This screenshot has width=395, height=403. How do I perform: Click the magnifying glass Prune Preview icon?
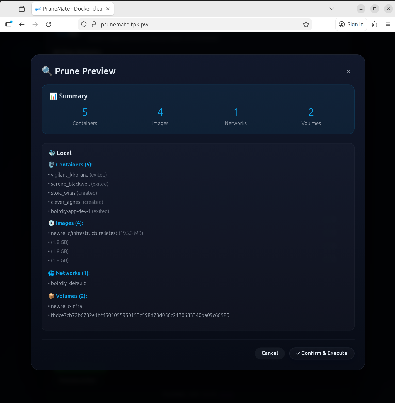point(47,71)
